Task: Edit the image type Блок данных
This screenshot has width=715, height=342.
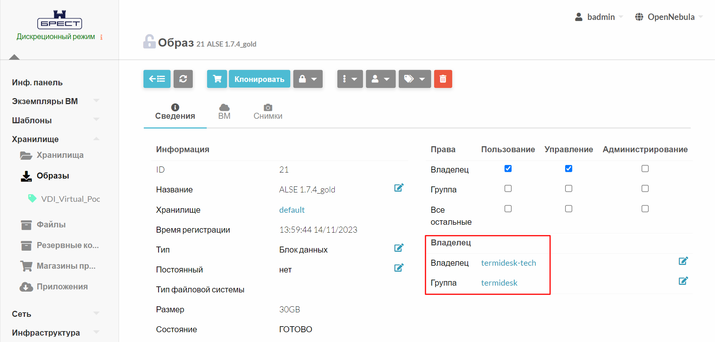Action: pos(399,248)
